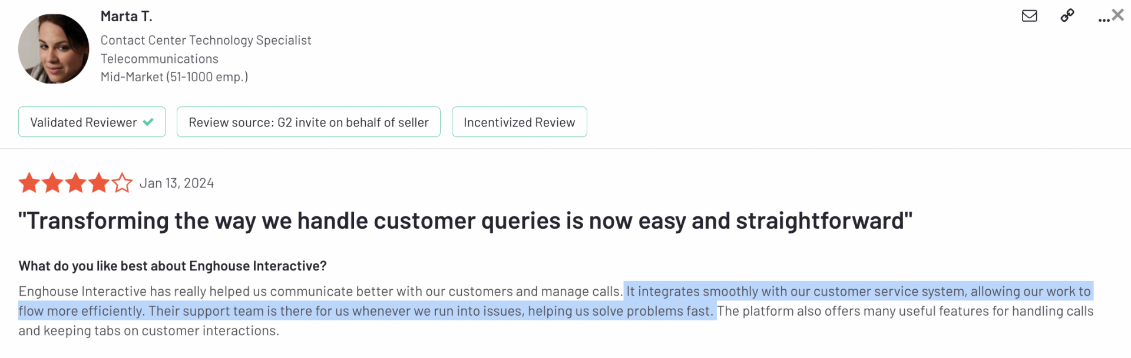Click the Jan 13, 2024 review date

pos(177,183)
